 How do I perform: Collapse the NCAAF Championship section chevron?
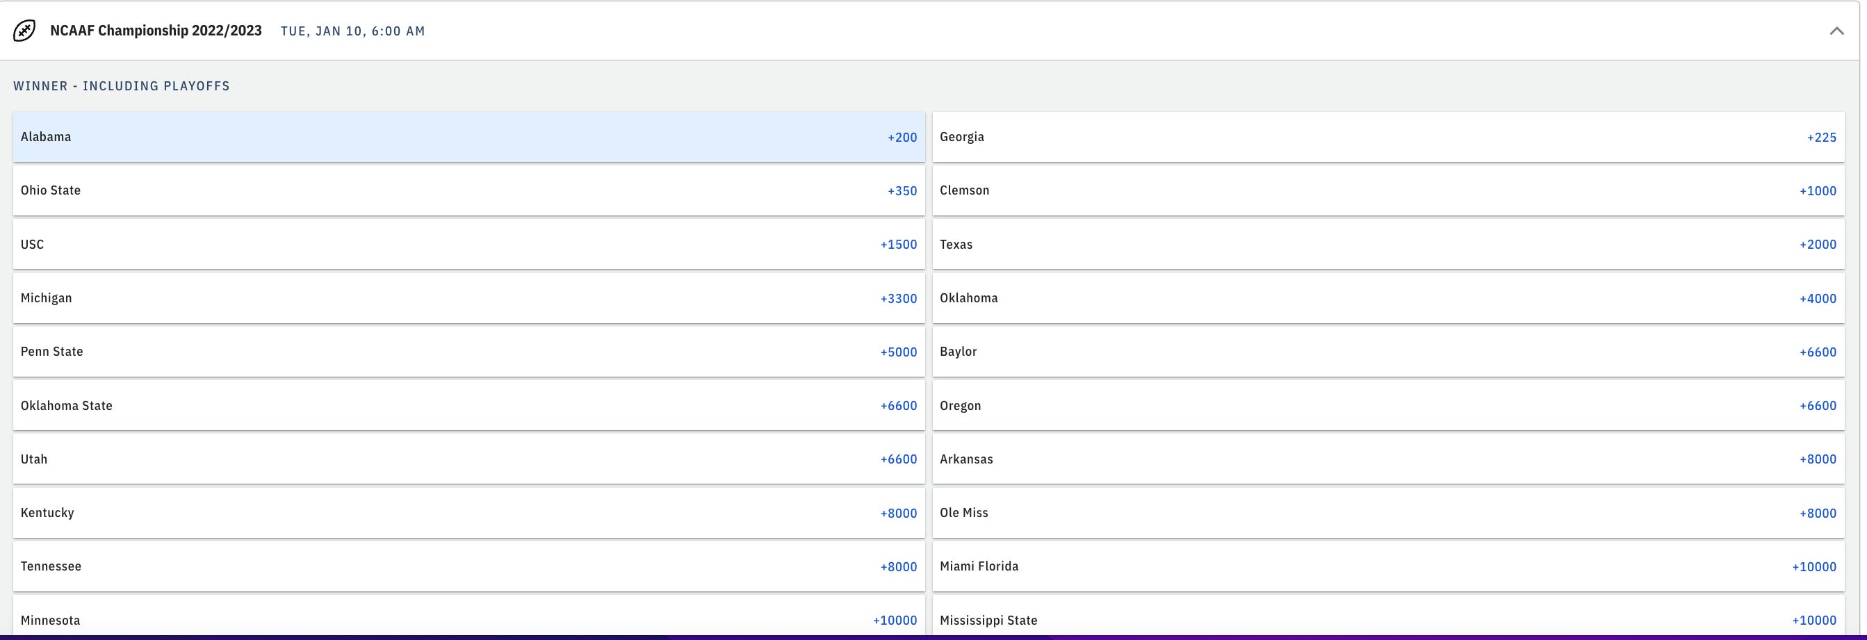point(1836,31)
